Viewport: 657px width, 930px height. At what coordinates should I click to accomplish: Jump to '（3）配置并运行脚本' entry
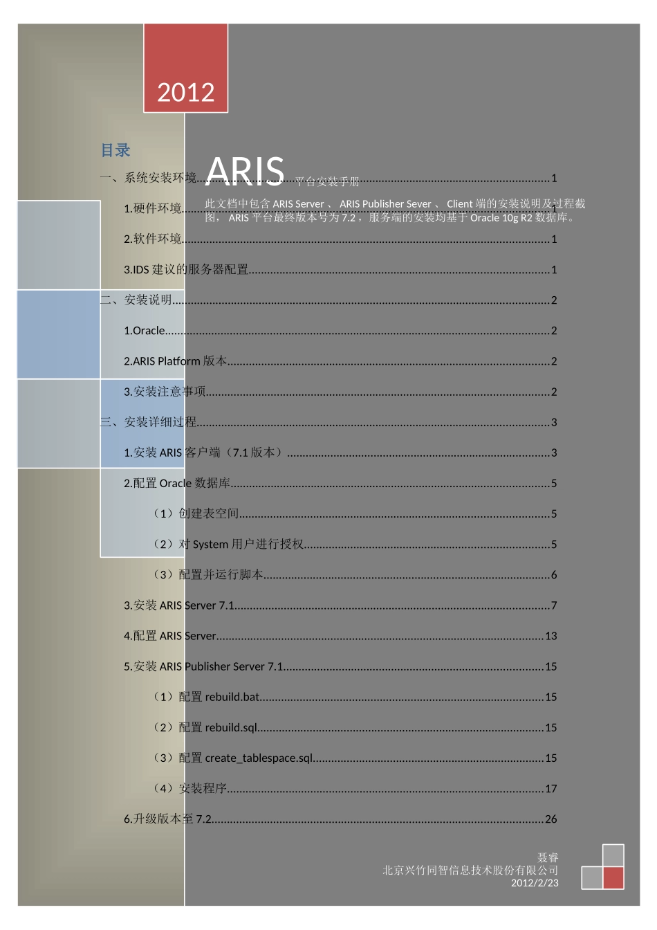353,574
